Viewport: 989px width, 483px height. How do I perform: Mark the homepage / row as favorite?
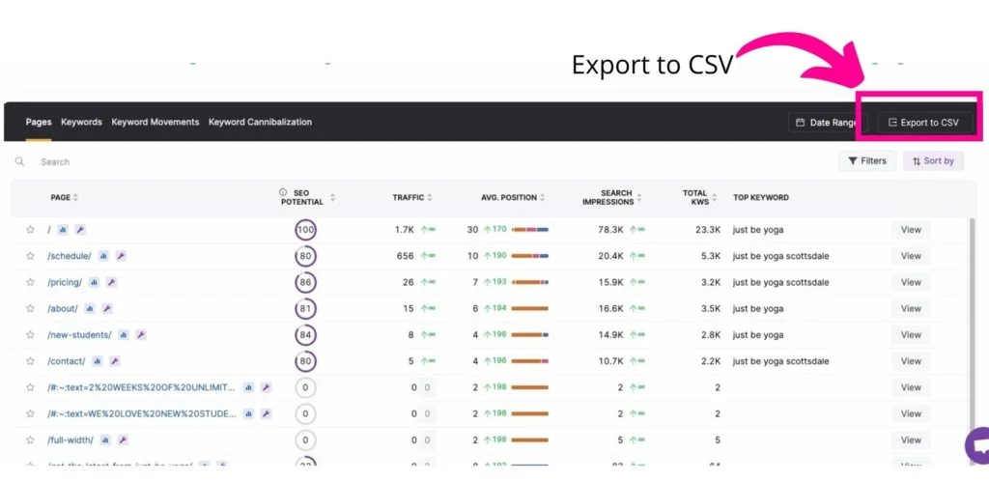tap(30, 230)
